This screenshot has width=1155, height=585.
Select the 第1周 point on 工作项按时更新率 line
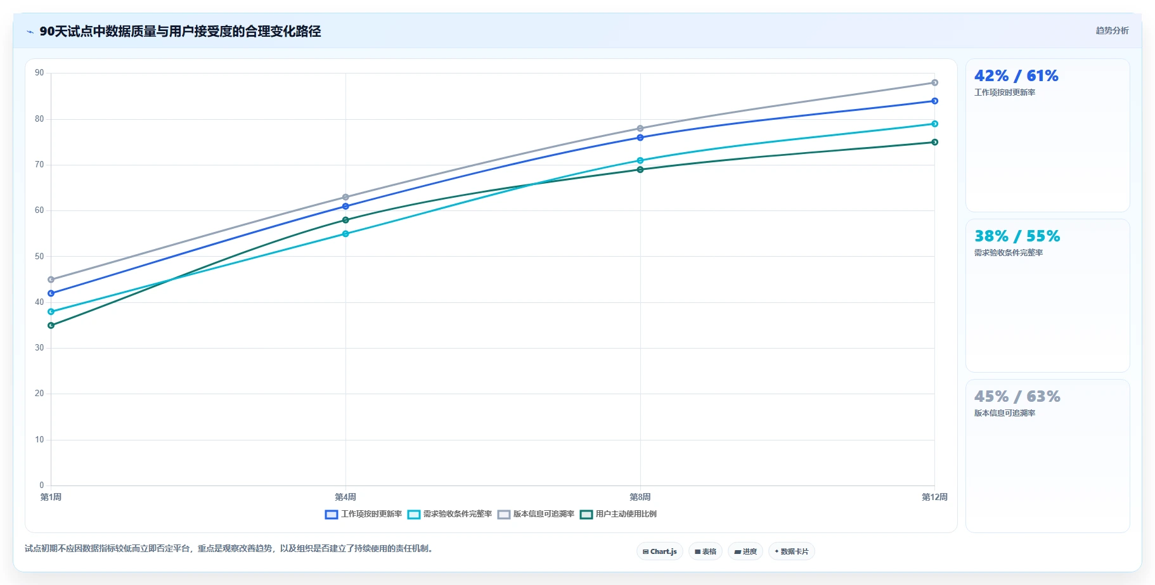click(51, 293)
